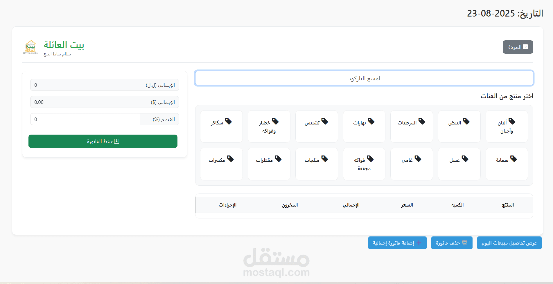Save invoice with حفظ الفاتورة button

(x=103, y=141)
